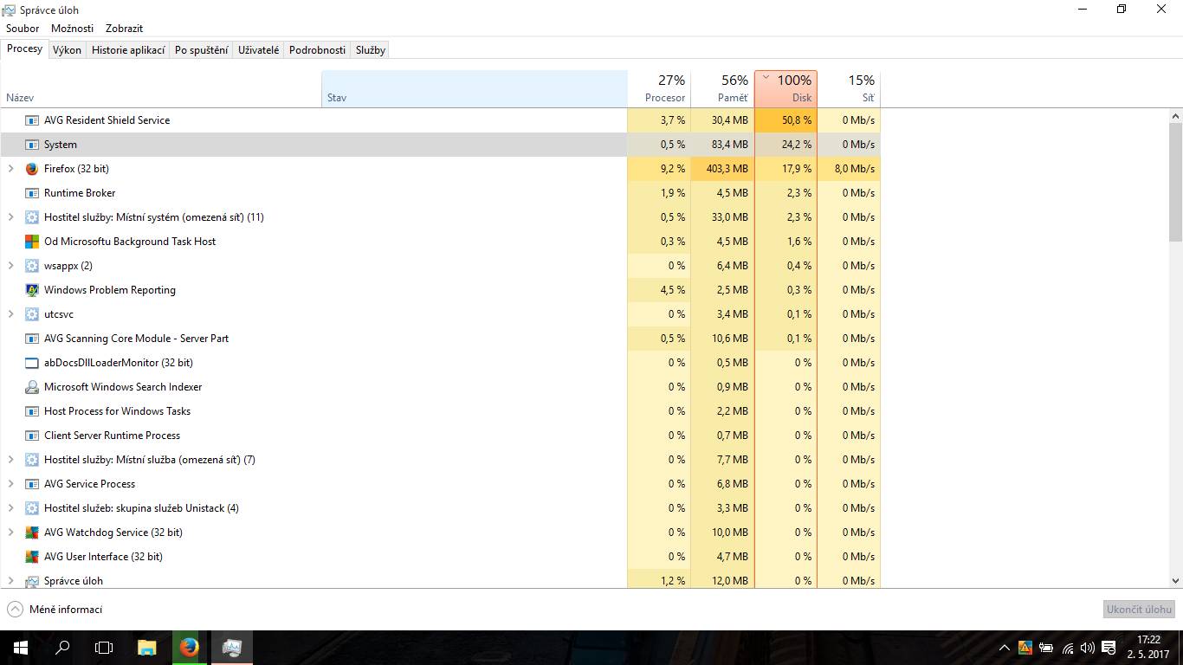Open taskbar search magnifier
Screen dimensions: 1183x665
pyautogui.click(x=62, y=648)
